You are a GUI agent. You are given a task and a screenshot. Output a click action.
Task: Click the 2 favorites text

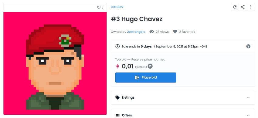point(187,32)
